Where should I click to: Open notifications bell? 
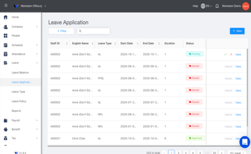click(x=217, y=6)
